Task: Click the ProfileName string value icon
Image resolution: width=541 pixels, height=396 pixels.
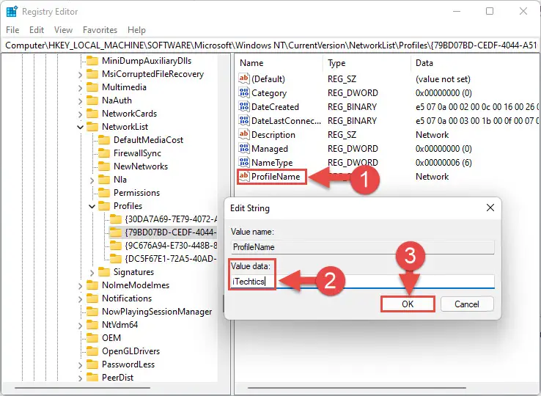Action: (x=244, y=176)
